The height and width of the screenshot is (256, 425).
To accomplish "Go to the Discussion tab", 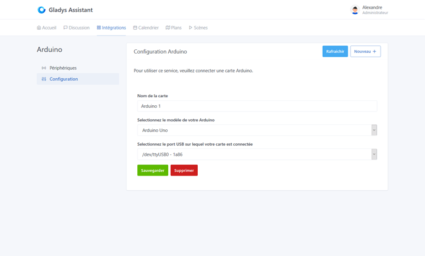I will click(76, 28).
